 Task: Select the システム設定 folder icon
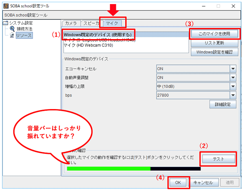[6, 23]
